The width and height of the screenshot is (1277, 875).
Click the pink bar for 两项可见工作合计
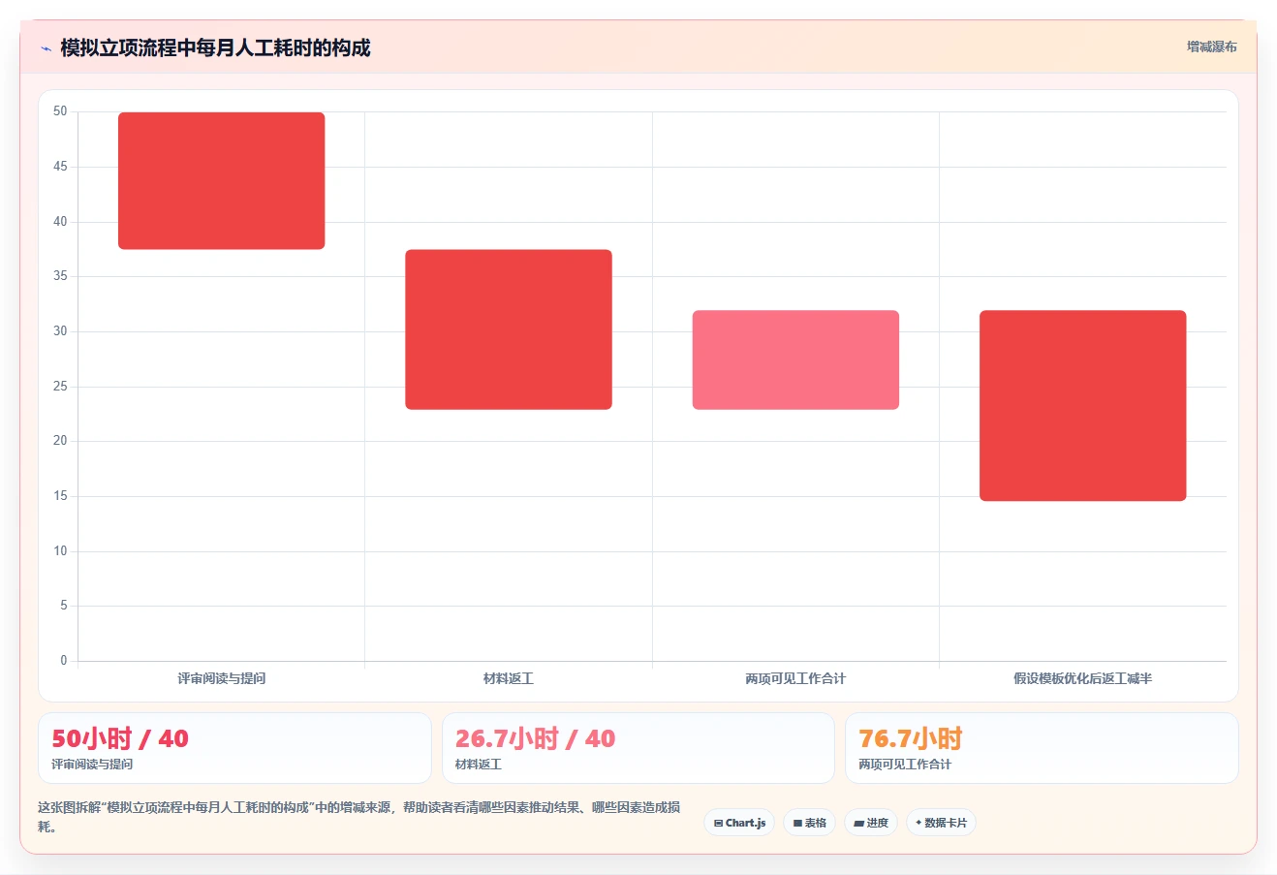tap(795, 359)
